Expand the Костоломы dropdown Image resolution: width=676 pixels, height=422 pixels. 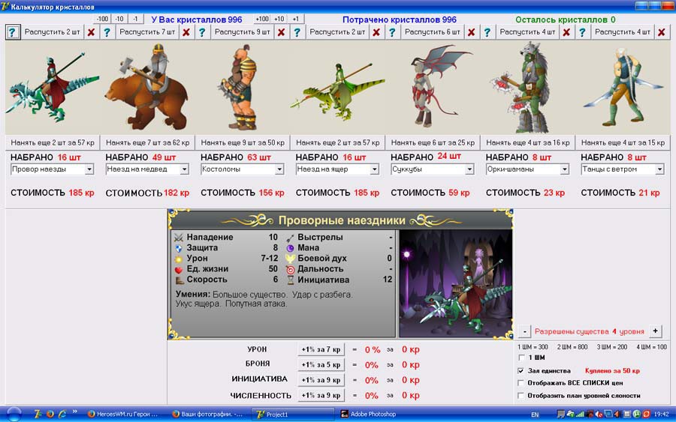(x=279, y=169)
